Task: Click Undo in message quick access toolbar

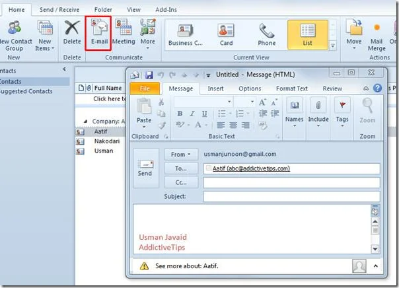Action: pos(161,75)
